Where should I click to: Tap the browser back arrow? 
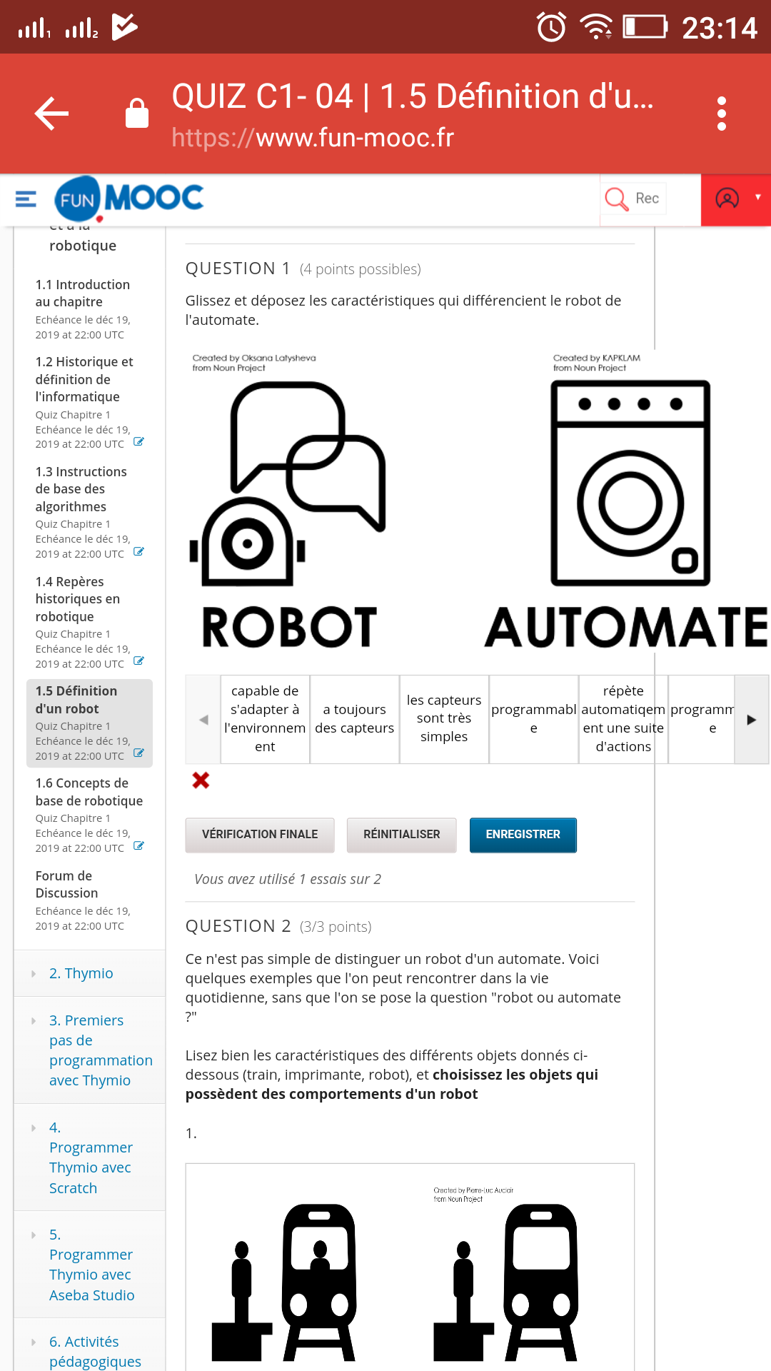(51, 114)
